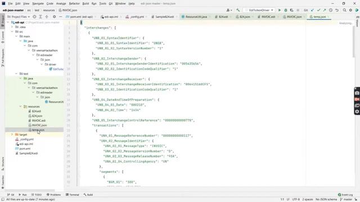Click the 2 spaces indent setting
Screen dimensions: 360x202
coord(308,200)
